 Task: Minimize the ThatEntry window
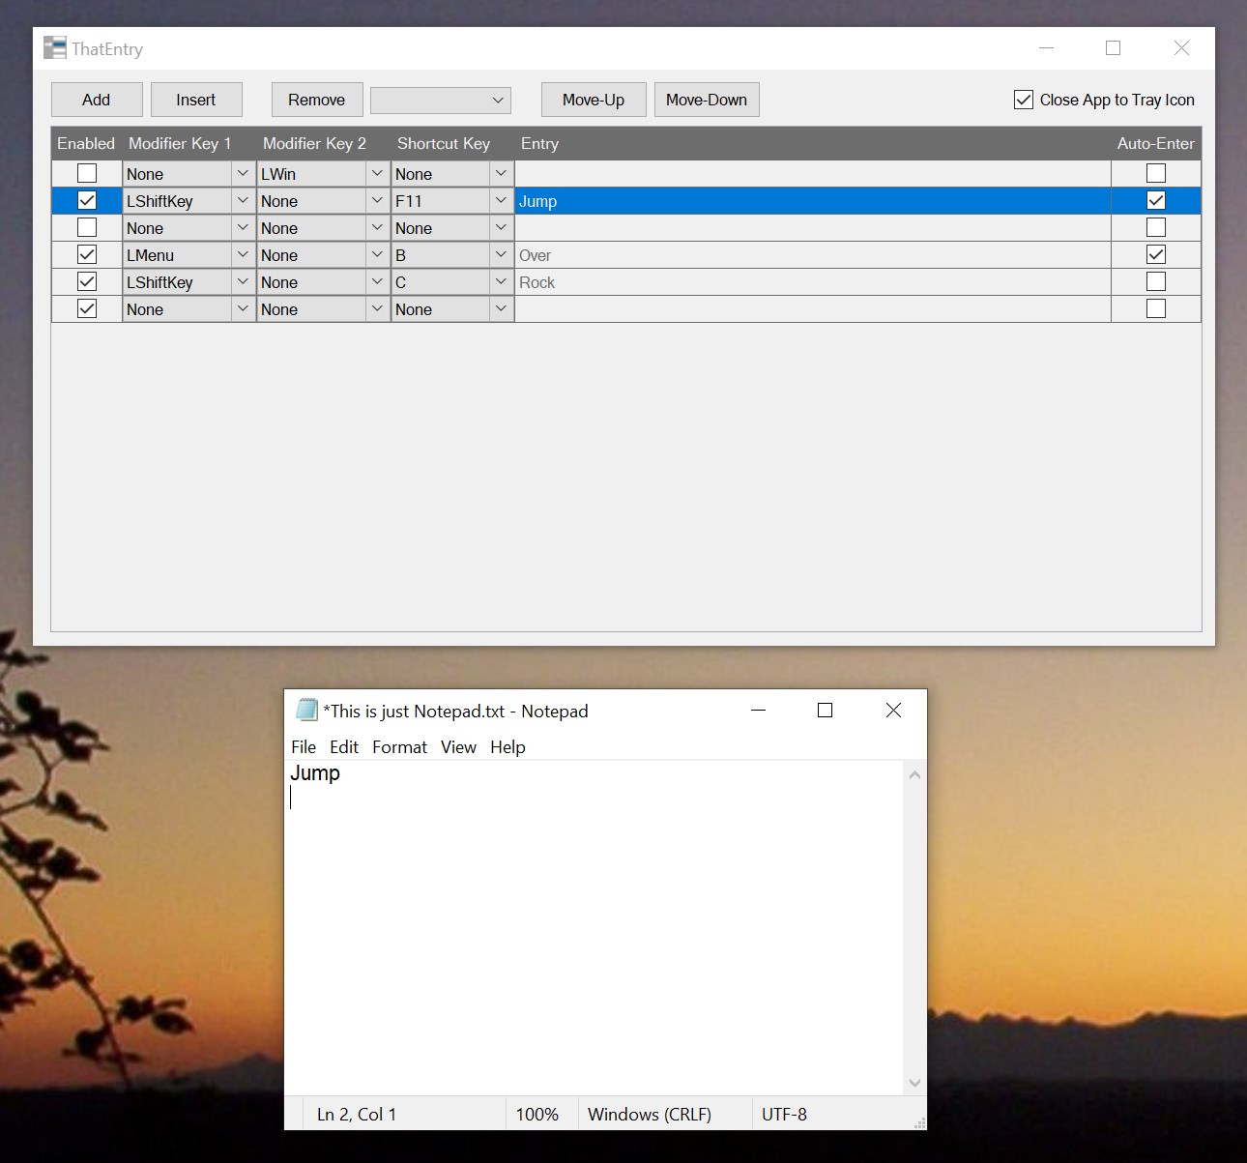point(1047,47)
